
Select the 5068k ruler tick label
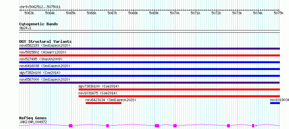(x=133, y=13)
